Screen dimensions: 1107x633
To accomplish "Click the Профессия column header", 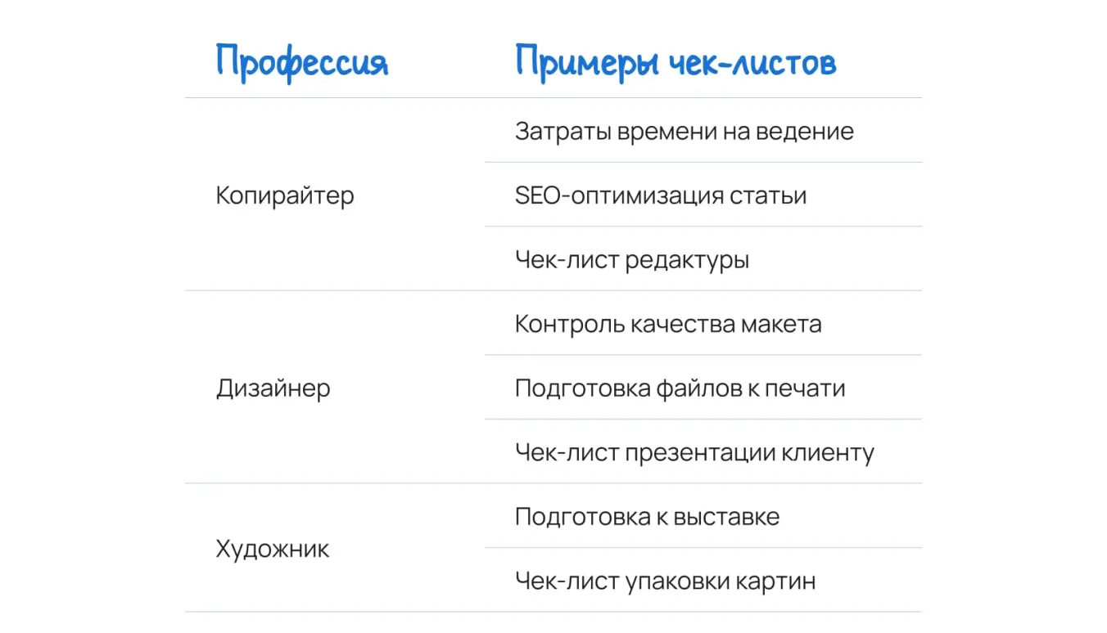I will (301, 63).
